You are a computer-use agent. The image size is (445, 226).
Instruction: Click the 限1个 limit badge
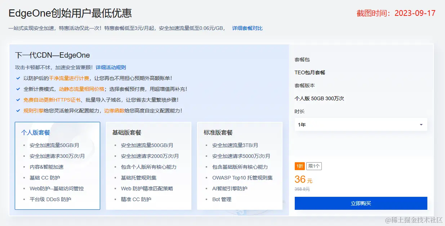[314, 166]
